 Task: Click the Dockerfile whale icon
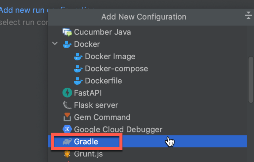(78, 81)
